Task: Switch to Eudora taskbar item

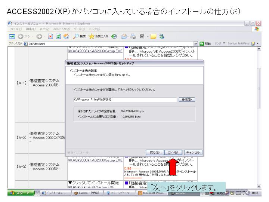Action: point(87,193)
